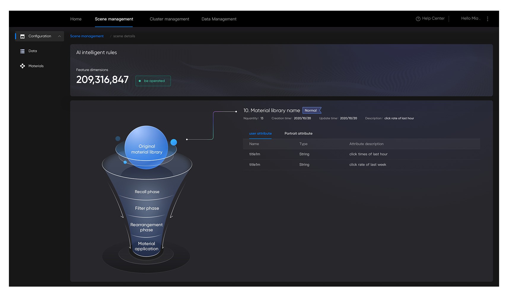Click the Materials sidebar label

pyautogui.click(x=36, y=66)
